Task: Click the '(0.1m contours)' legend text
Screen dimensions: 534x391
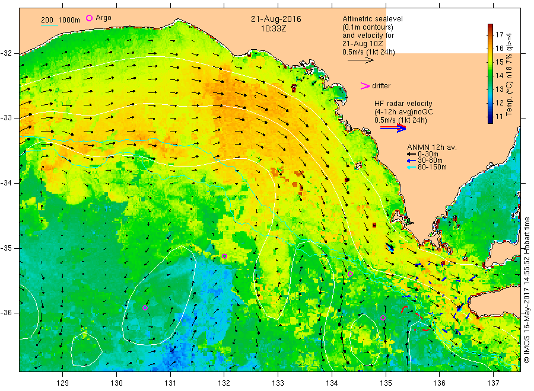Action: (367, 27)
